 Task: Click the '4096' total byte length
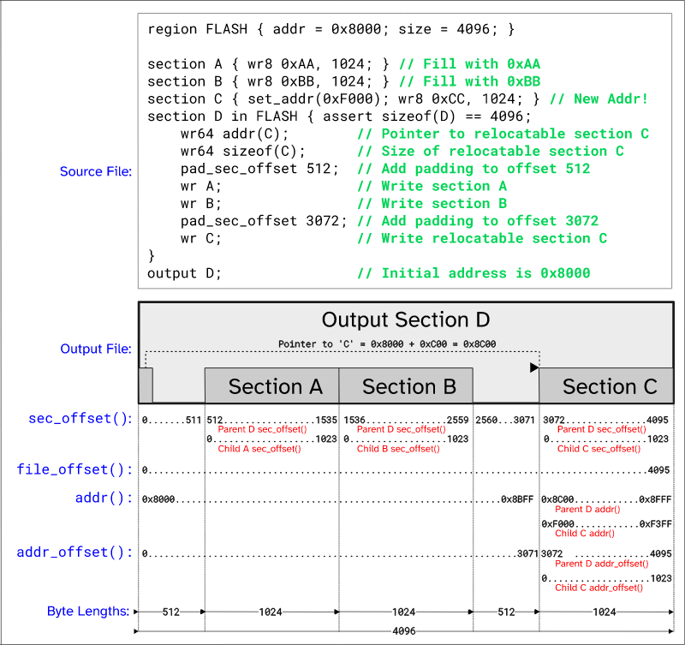(403, 631)
